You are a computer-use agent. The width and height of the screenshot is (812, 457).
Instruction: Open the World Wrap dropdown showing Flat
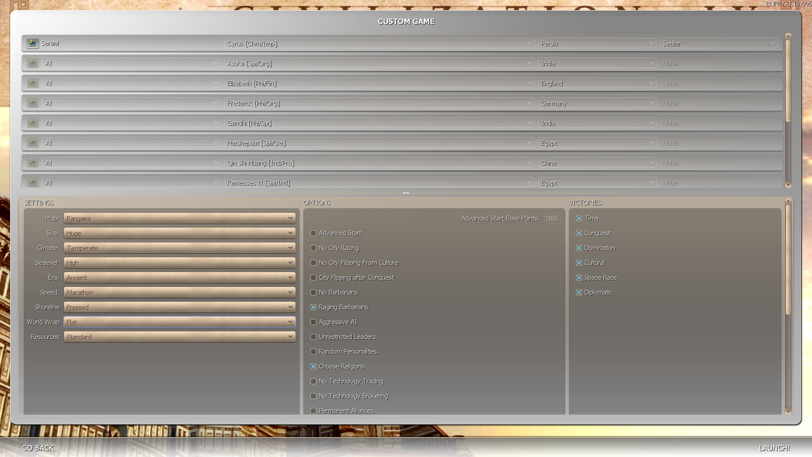click(180, 322)
